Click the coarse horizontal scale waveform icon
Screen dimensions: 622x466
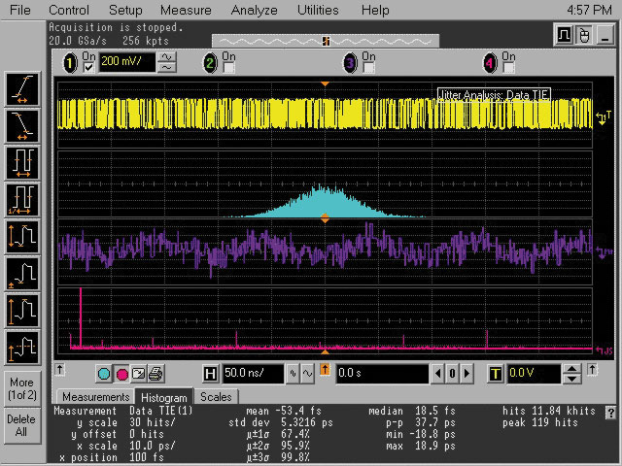pyautogui.click(x=307, y=374)
